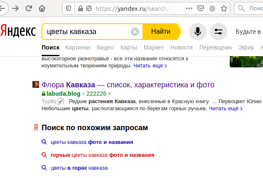Open the labuda.blog domain link
The height and width of the screenshot is (178, 263).
click(64, 94)
